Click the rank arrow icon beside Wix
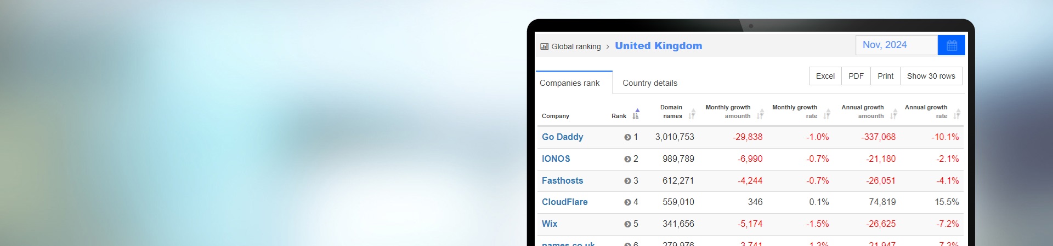The height and width of the screenshot is (246, 1053). coord(627,224)
